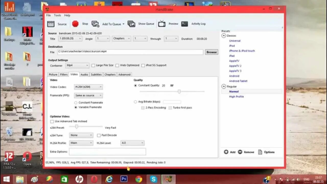Switch to the Picture tab
This screenshot has height=184, width=327.
point(53,75)
